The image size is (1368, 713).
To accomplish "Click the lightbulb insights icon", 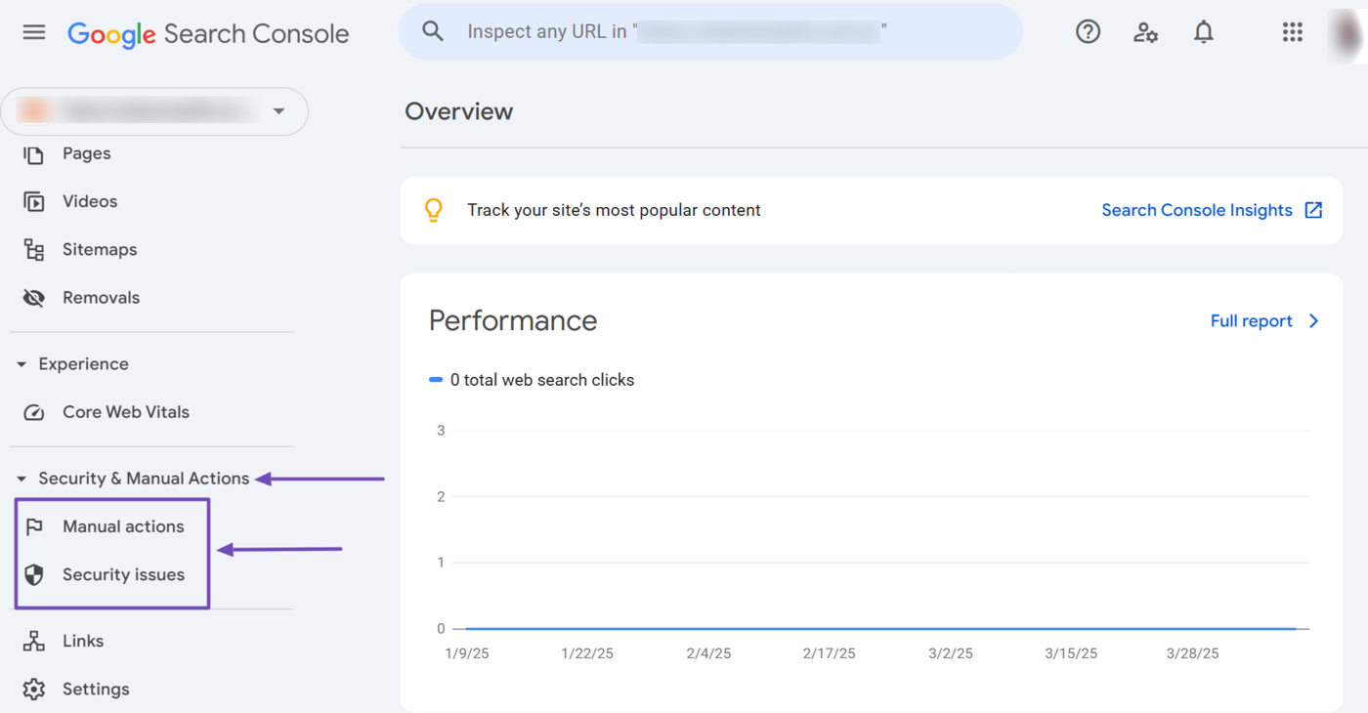I will click(434, 210).
